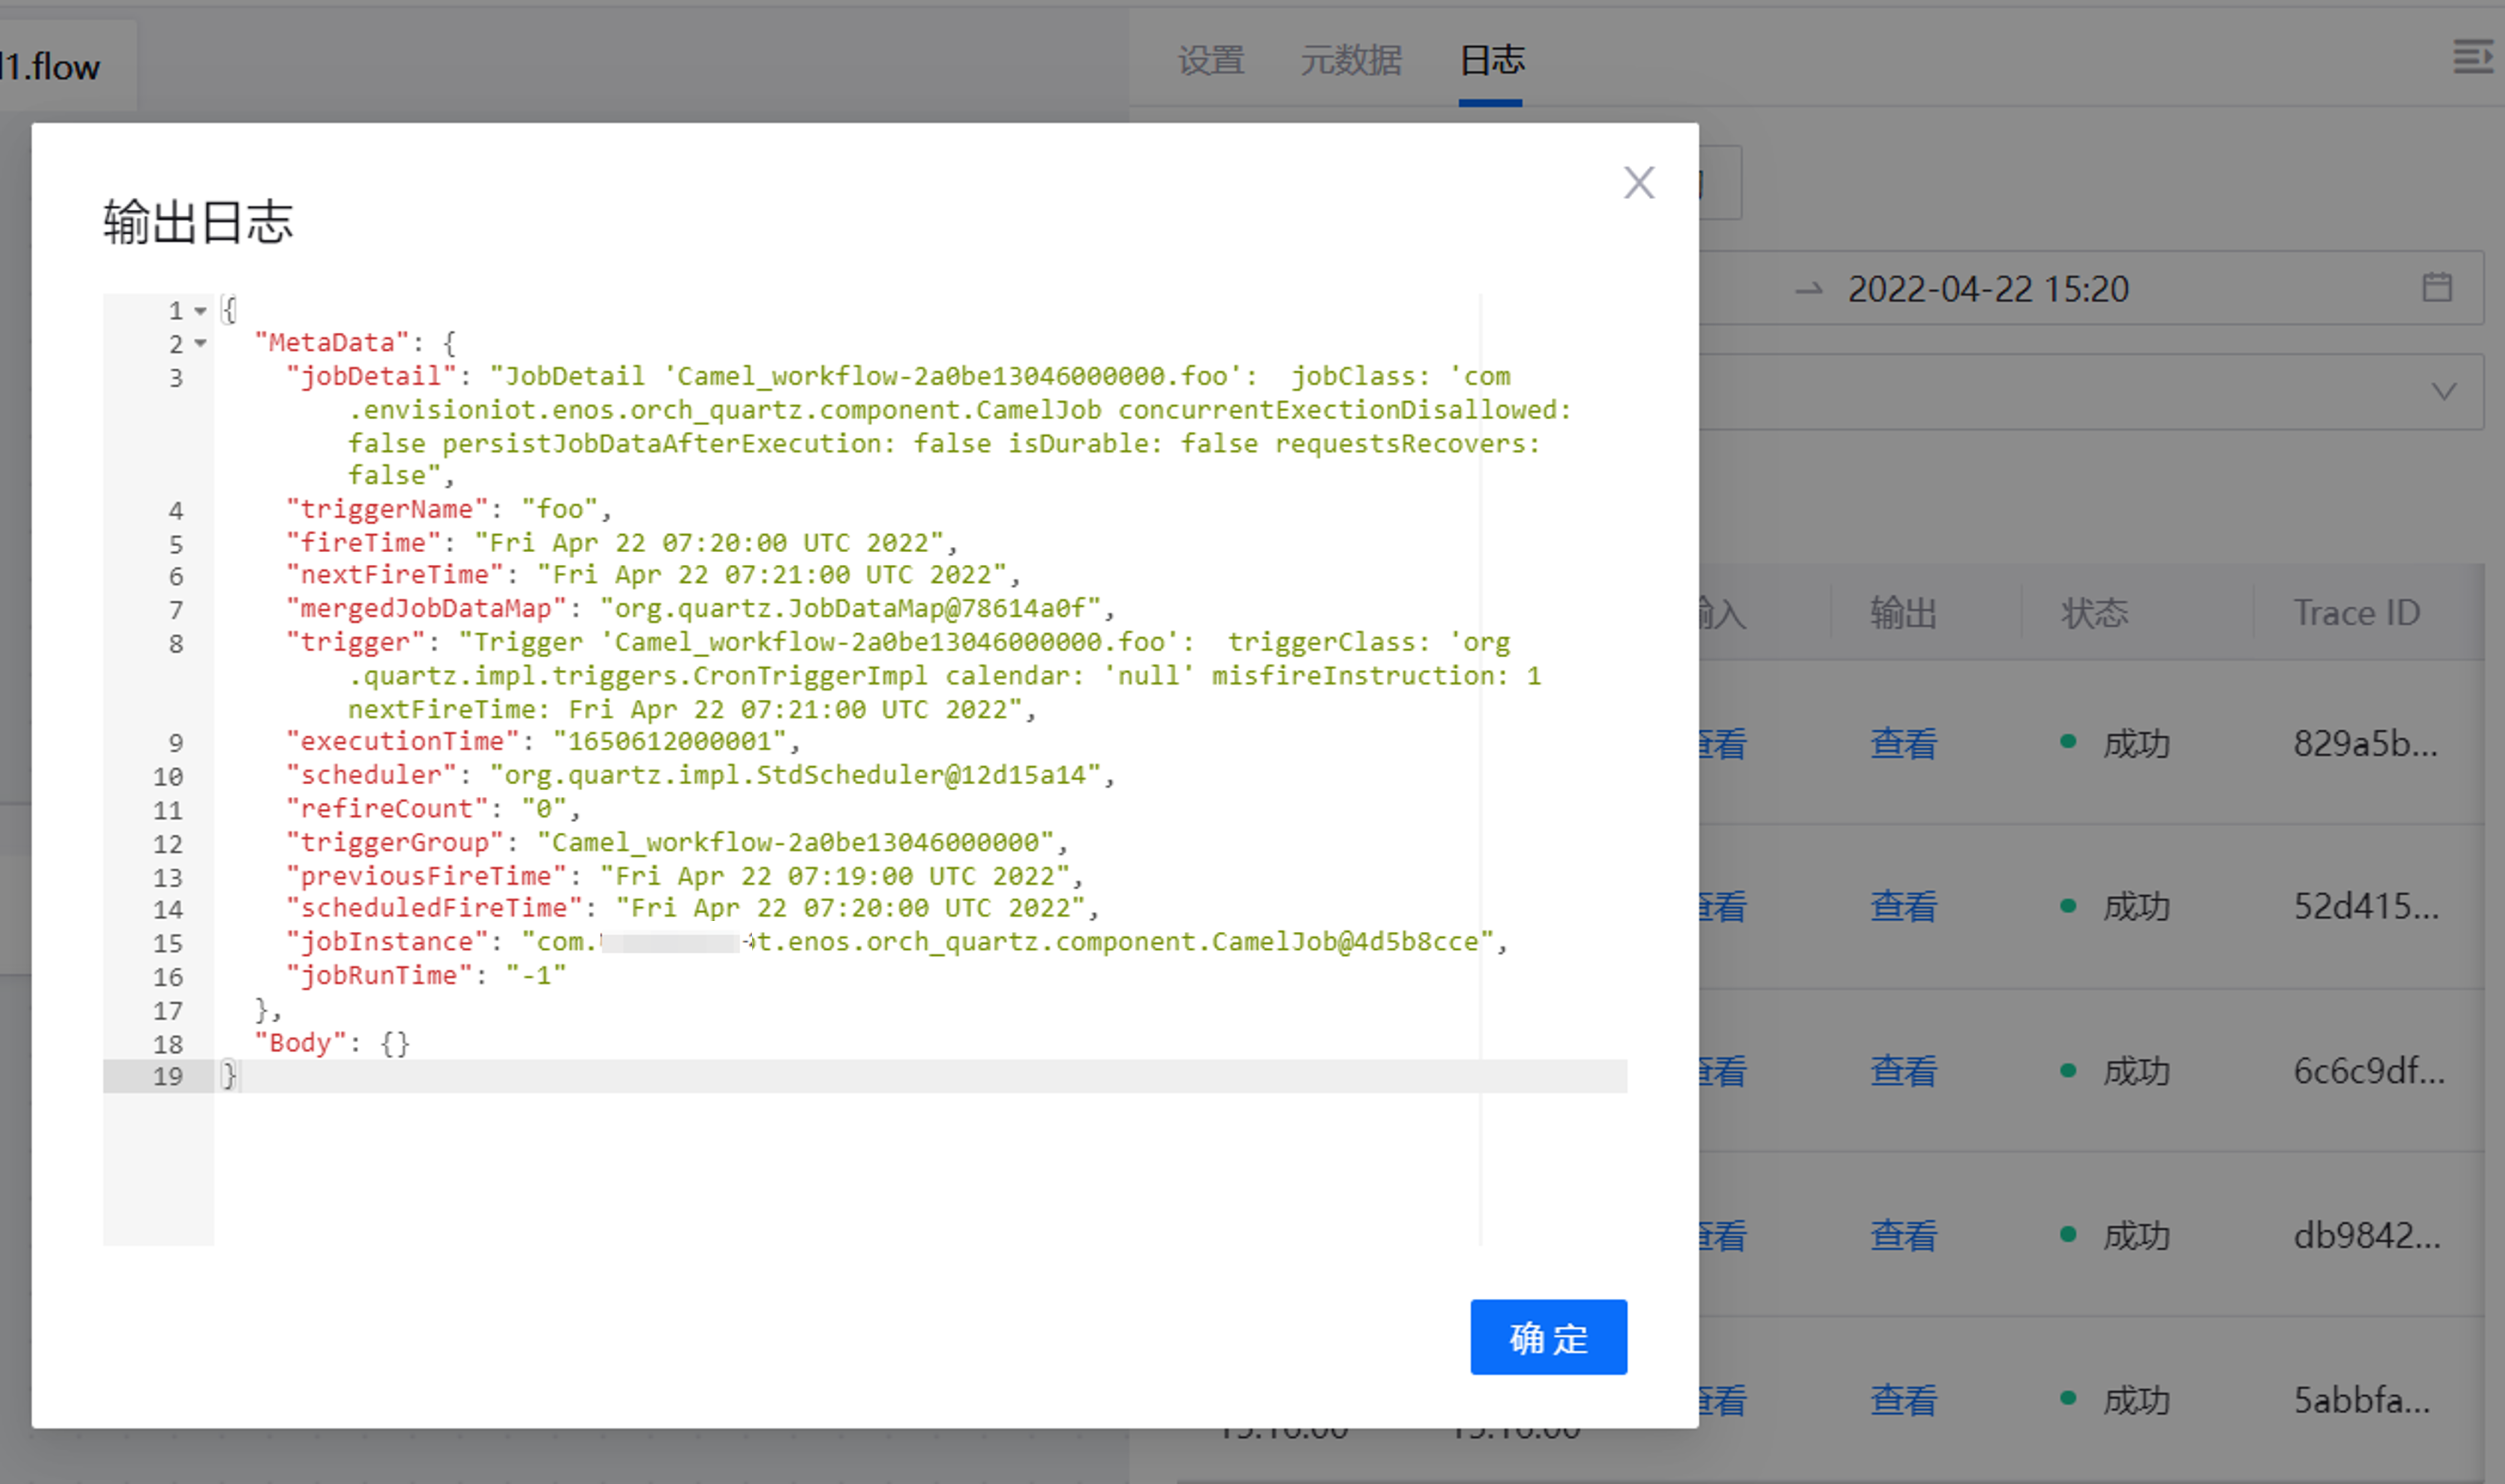Switch to the 元数据 tab
This screenshot has width=2505, height=1484.
tap(1350, 61)
